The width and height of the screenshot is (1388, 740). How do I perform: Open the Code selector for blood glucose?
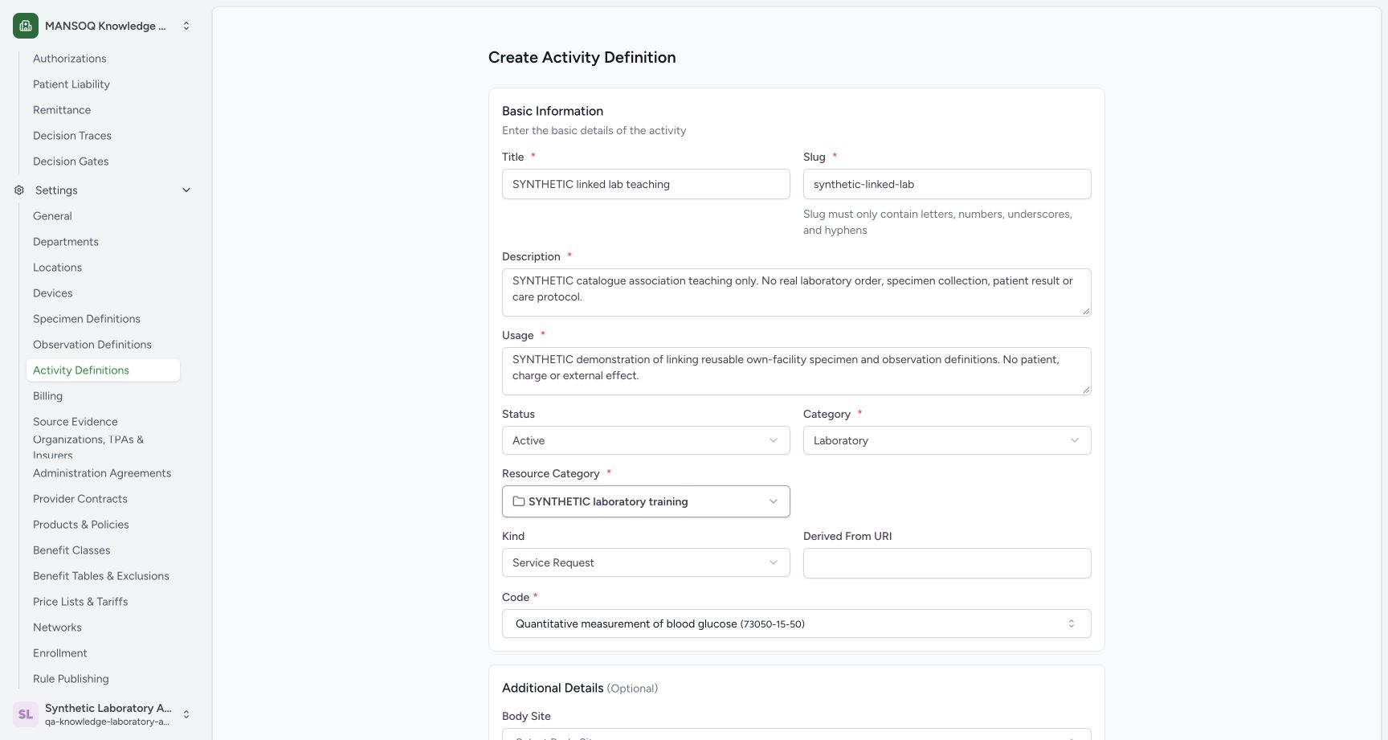click(796, 623)
